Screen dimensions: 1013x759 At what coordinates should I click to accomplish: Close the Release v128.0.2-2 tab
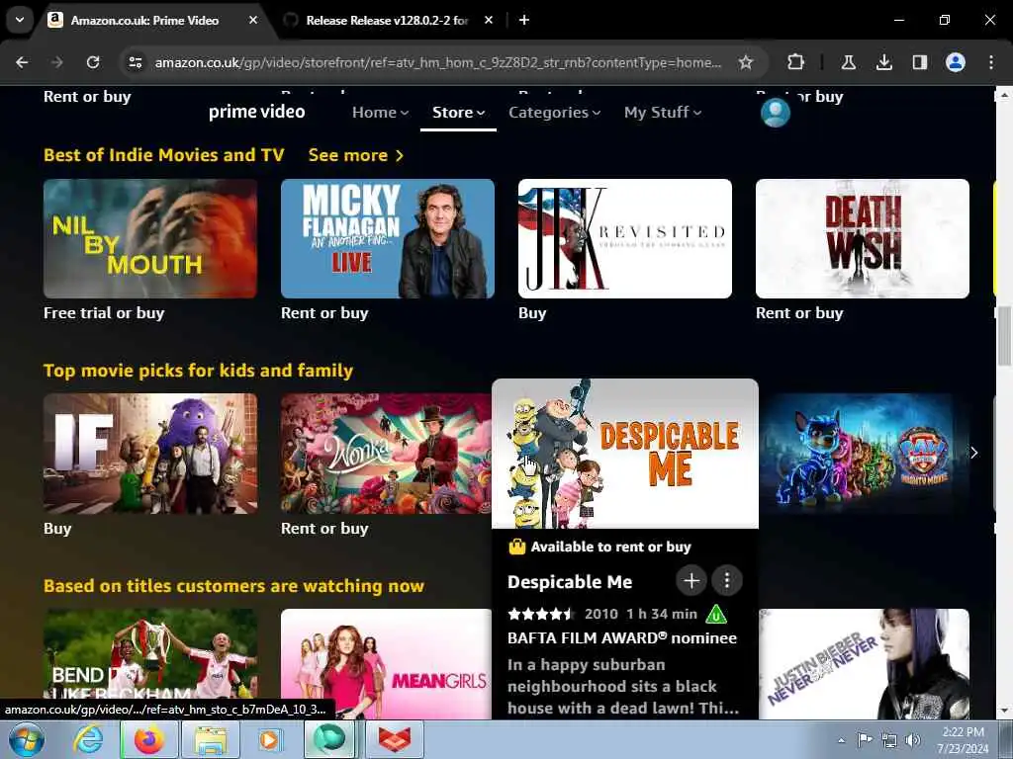tap(489, 20)
